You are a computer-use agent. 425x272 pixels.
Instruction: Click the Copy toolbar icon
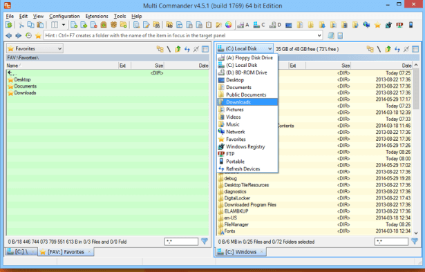[30, 25]
